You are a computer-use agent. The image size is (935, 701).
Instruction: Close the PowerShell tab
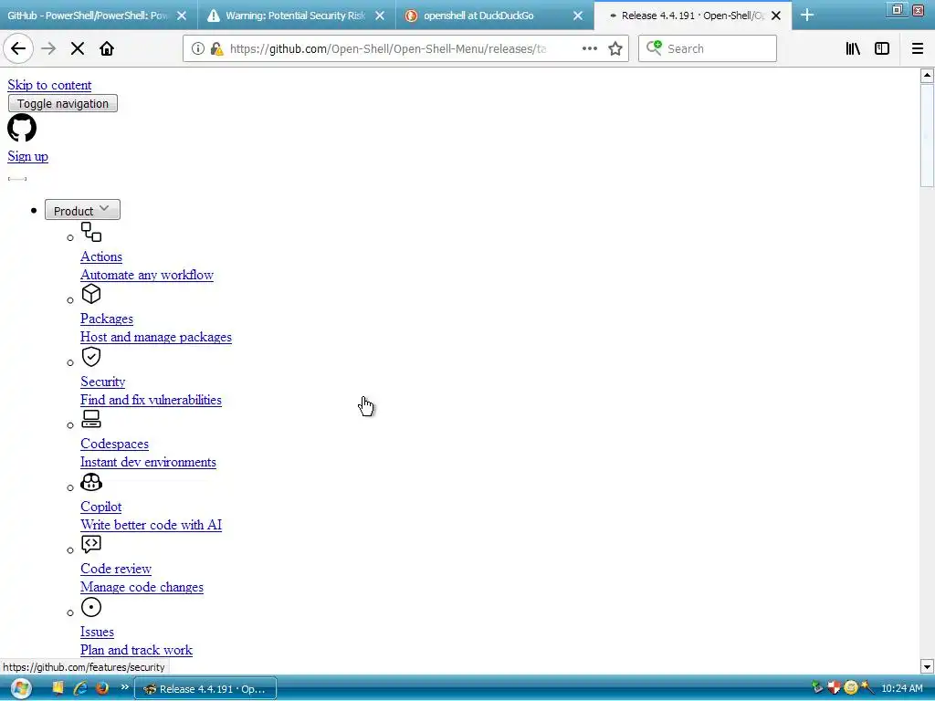pyautogui.click(x=182, y=16)
